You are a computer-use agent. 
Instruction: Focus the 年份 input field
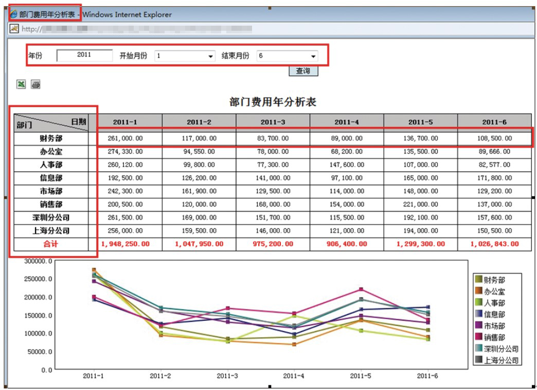coord(84,55)
